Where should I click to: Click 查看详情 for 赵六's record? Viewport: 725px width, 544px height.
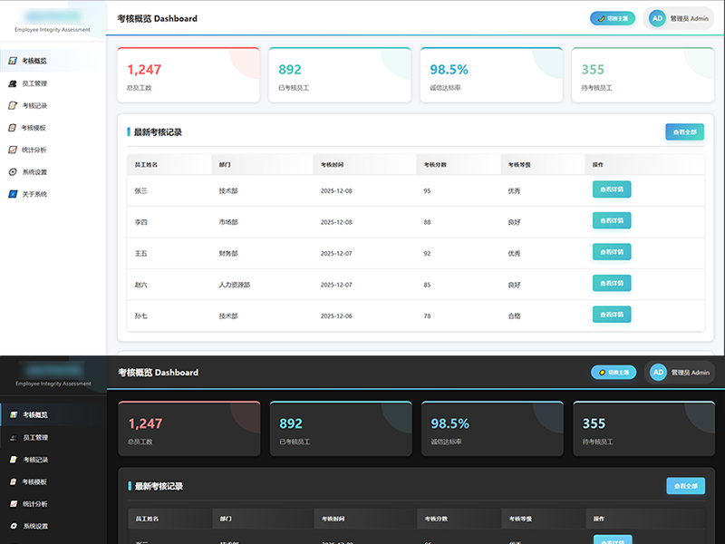tap(612, 283)
